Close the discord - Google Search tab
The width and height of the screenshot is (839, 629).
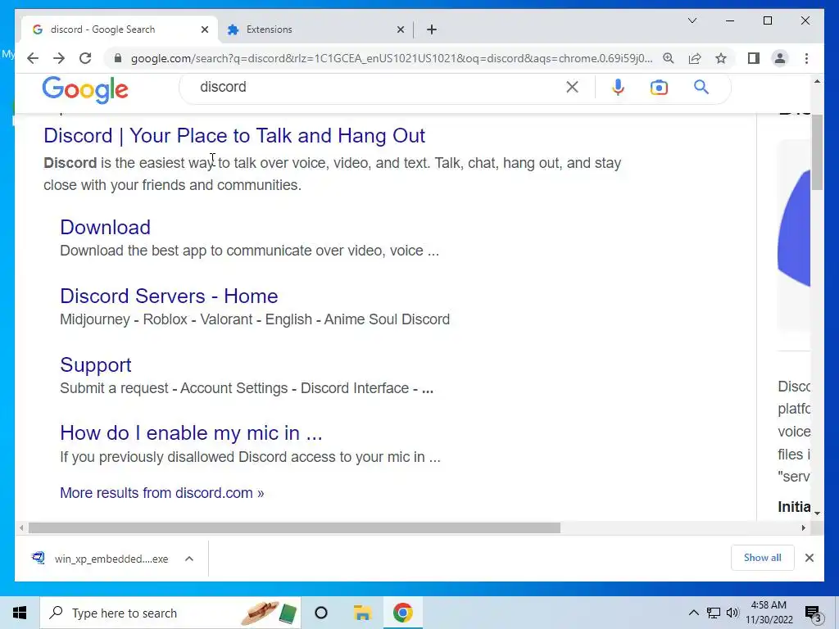[x=204, y=29]
